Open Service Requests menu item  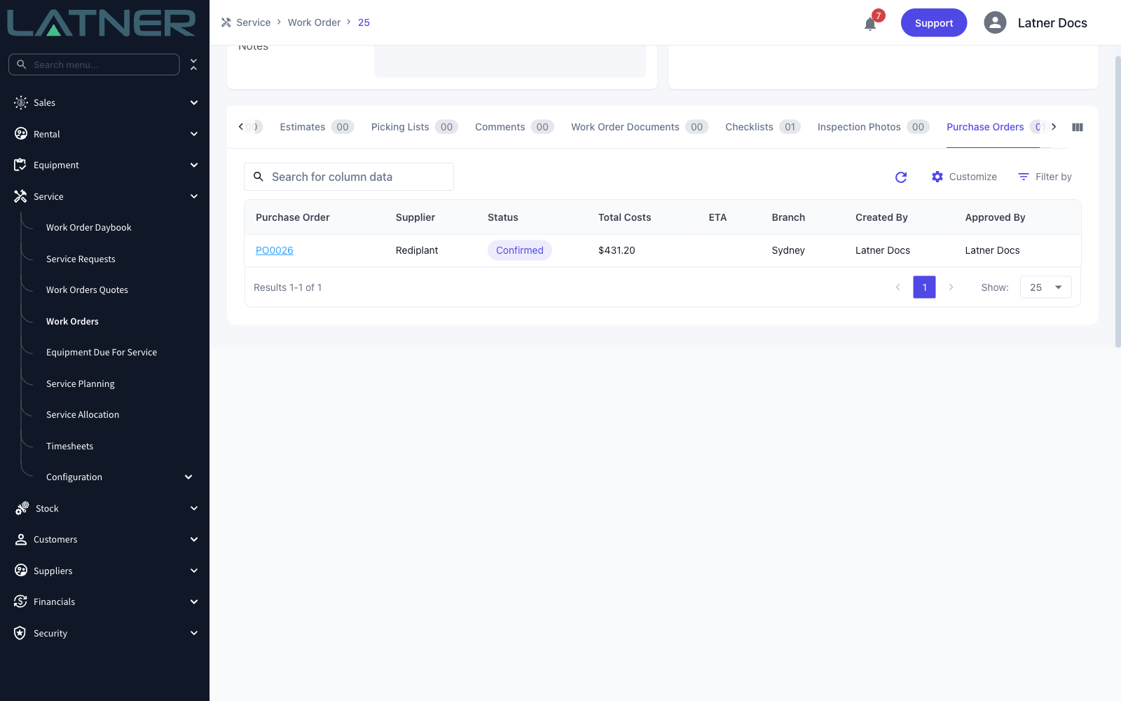pyautogui.click(x=81, y=259)
